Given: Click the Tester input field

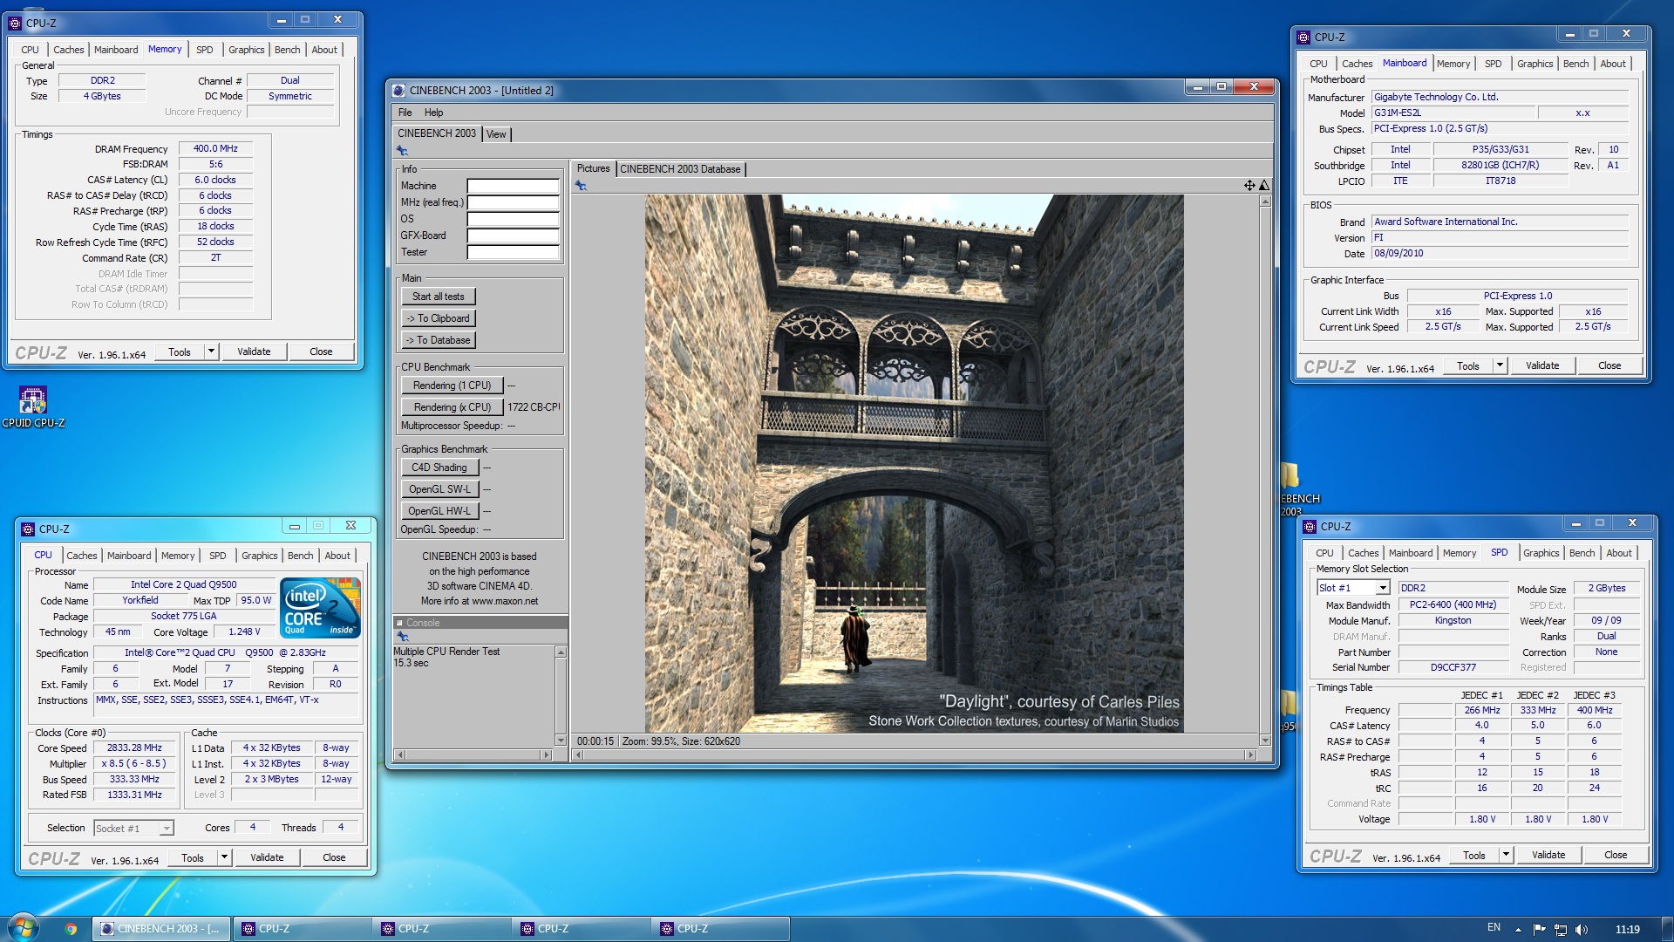Looking at the screenshot, I should tap(513, 252).
